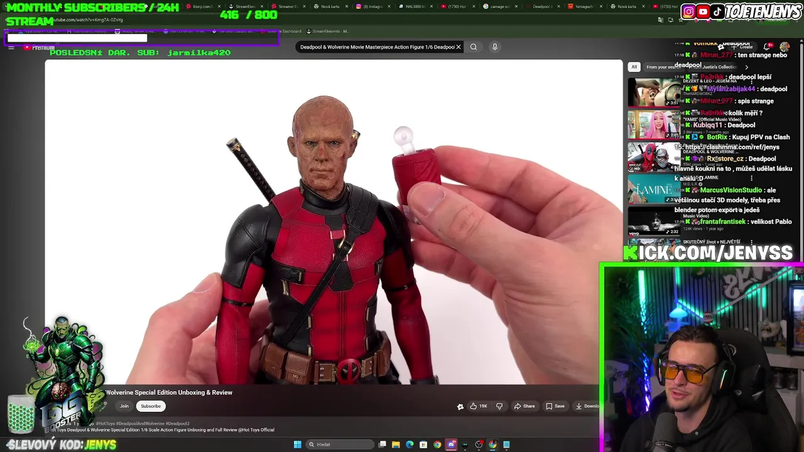Image resolution: width=804 pixels, height=452 pixels.
Task: Click the browser address bar URL
Action: (88, 20)
